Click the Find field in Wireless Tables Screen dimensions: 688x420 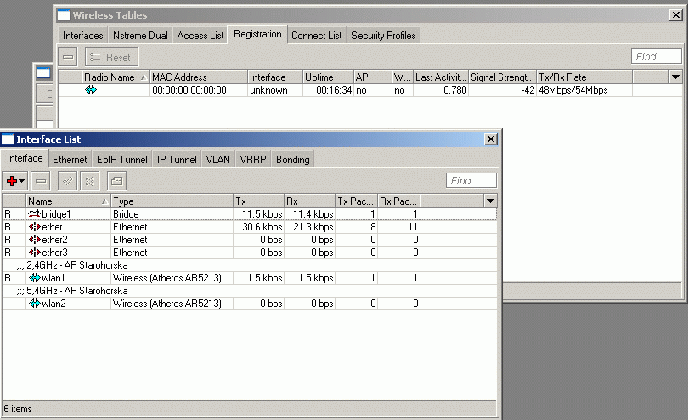[657, 56]
